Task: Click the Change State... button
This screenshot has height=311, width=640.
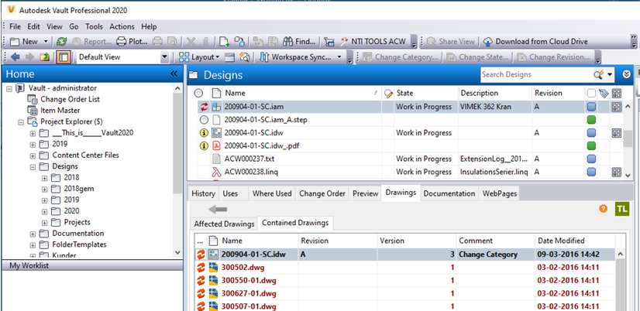Action: (x=477, y=57)
